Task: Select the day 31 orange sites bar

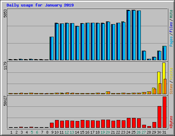Action: (165, 87)
